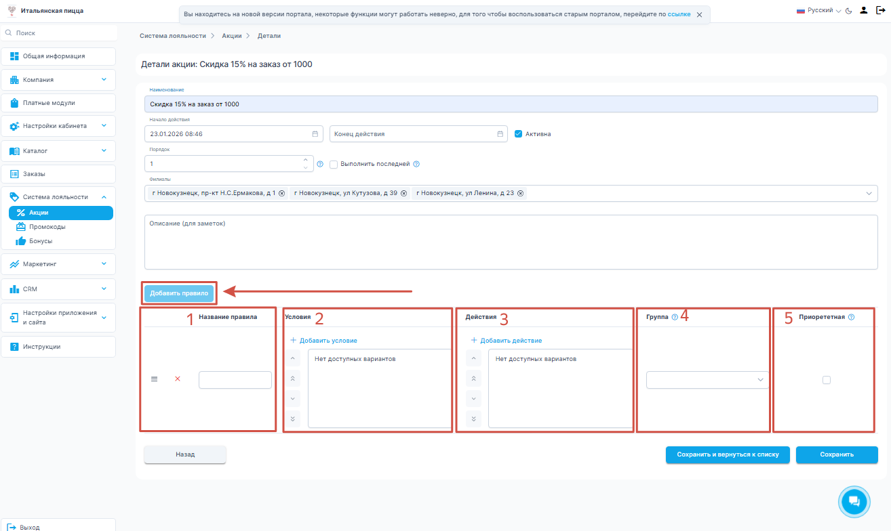This screenshot has height=531, width=891.
Task: Click the rule drag handle icon
Action: [154, 379]
